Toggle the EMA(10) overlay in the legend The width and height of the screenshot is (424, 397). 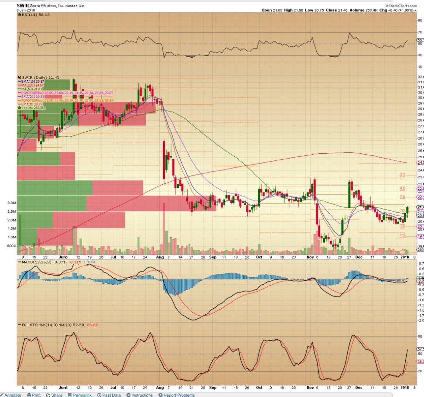(x=19, y=82)
